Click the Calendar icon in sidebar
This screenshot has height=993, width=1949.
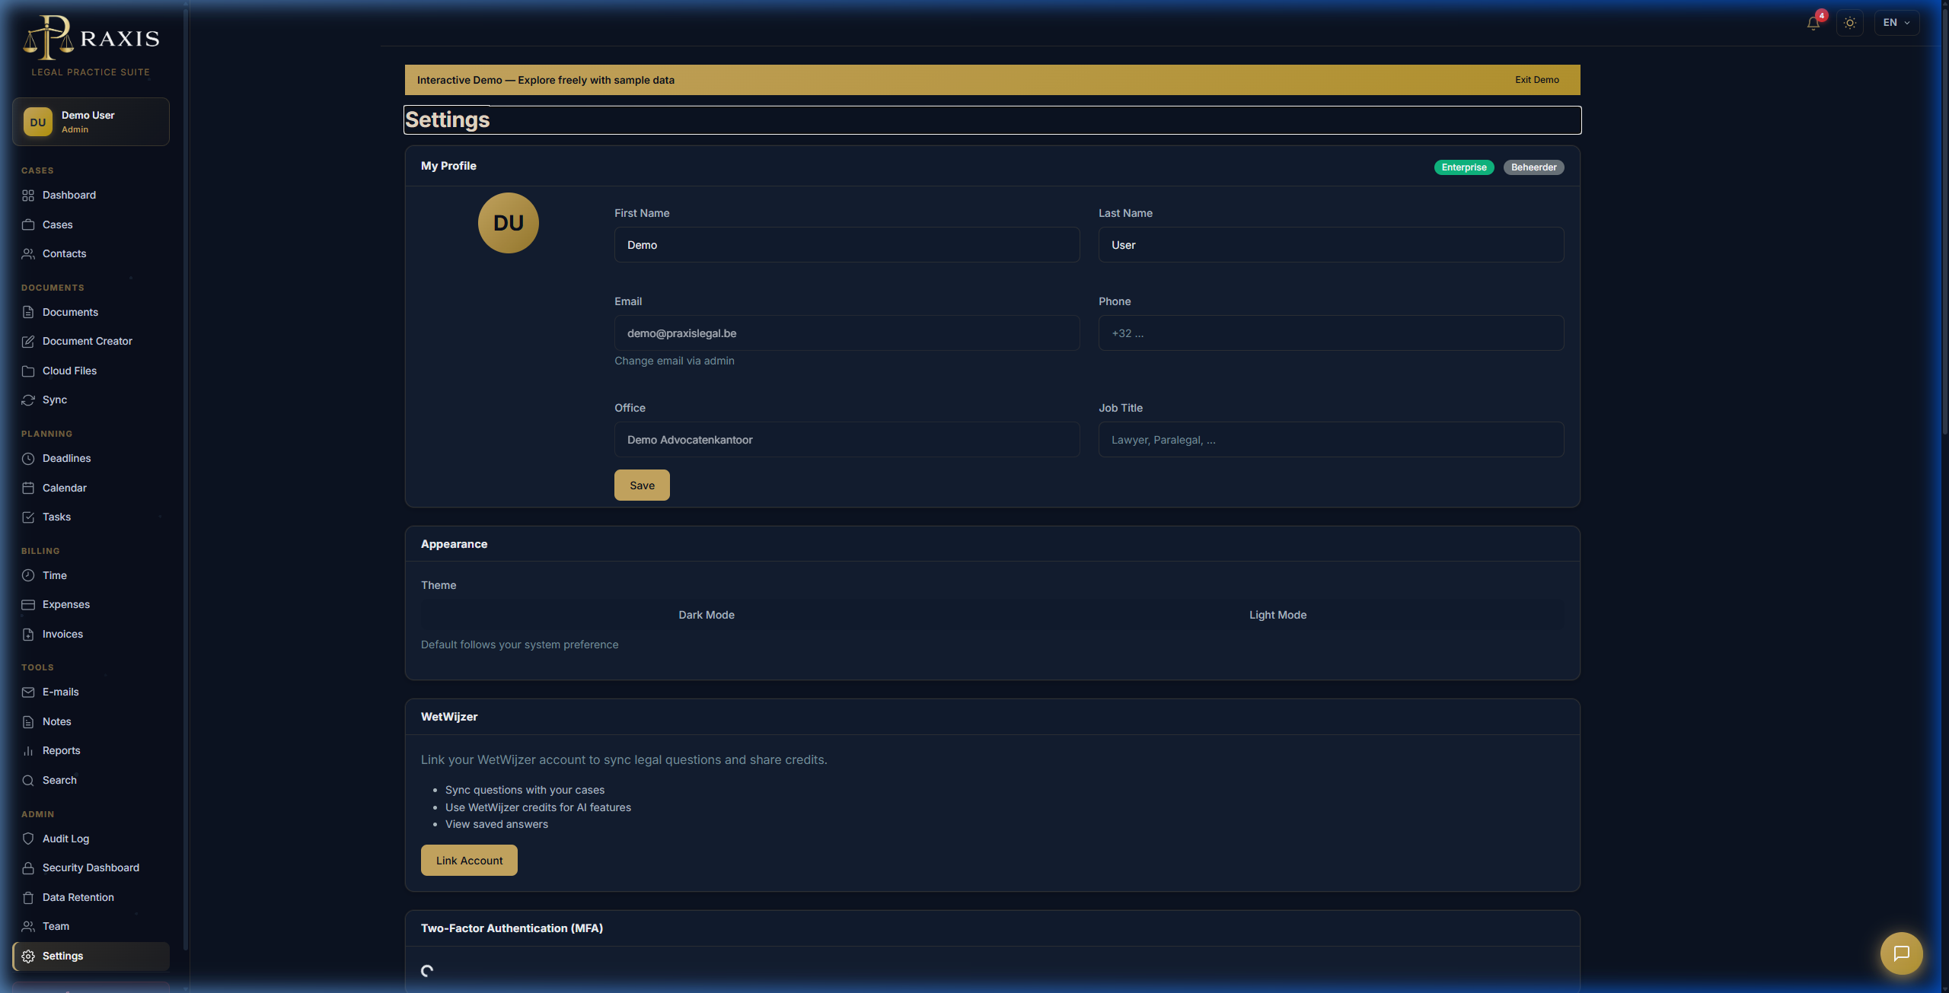click(x=28, y=489)
